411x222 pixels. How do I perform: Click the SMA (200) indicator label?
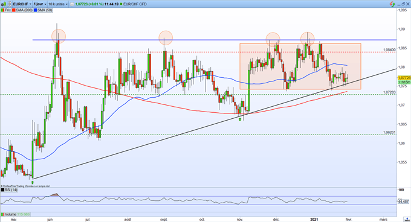click(24, 10)
